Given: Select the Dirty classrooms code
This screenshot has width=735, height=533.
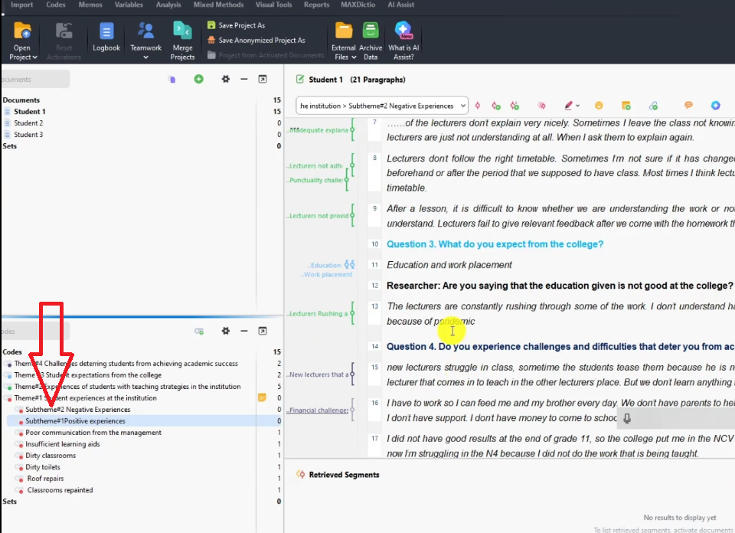Looking at the screenshot, I should click(x=51, y=455).
